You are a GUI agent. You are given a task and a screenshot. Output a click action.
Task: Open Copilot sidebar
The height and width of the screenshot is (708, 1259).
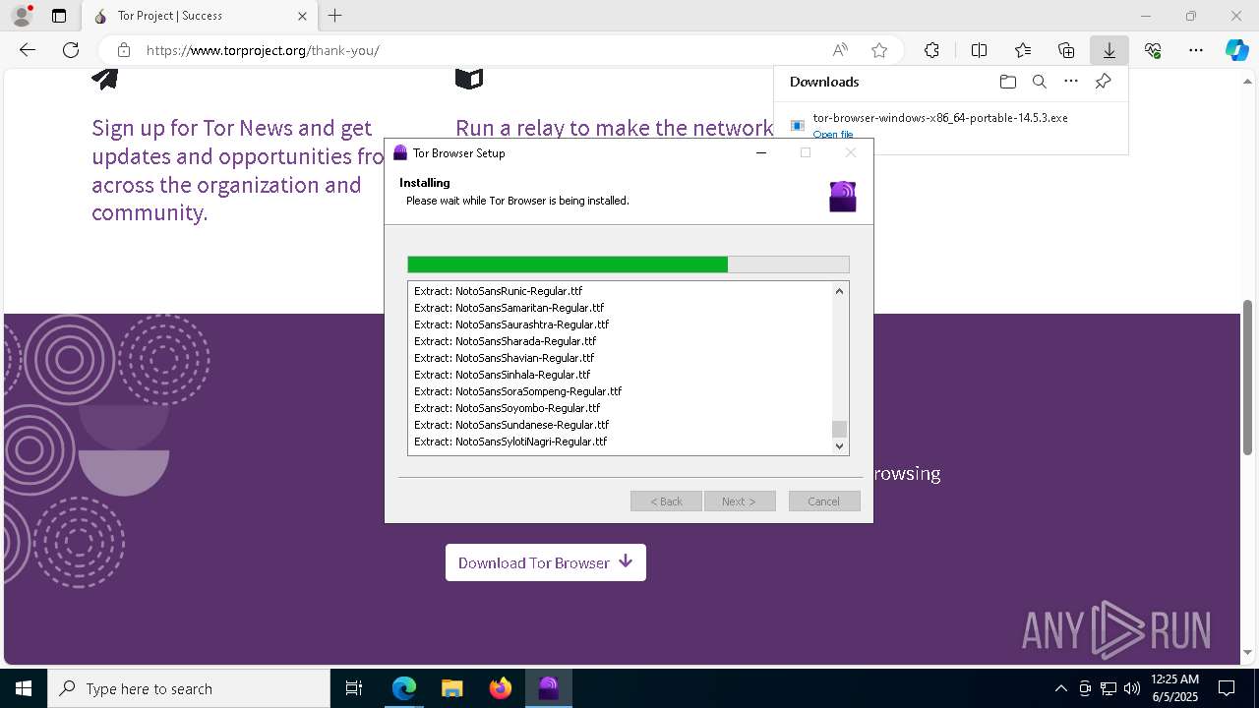coord(1237,50)
